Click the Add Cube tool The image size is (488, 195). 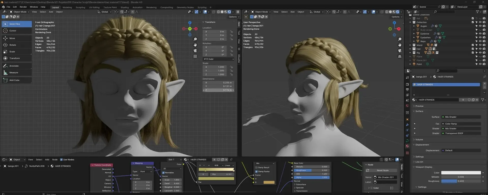coord(14,80)
